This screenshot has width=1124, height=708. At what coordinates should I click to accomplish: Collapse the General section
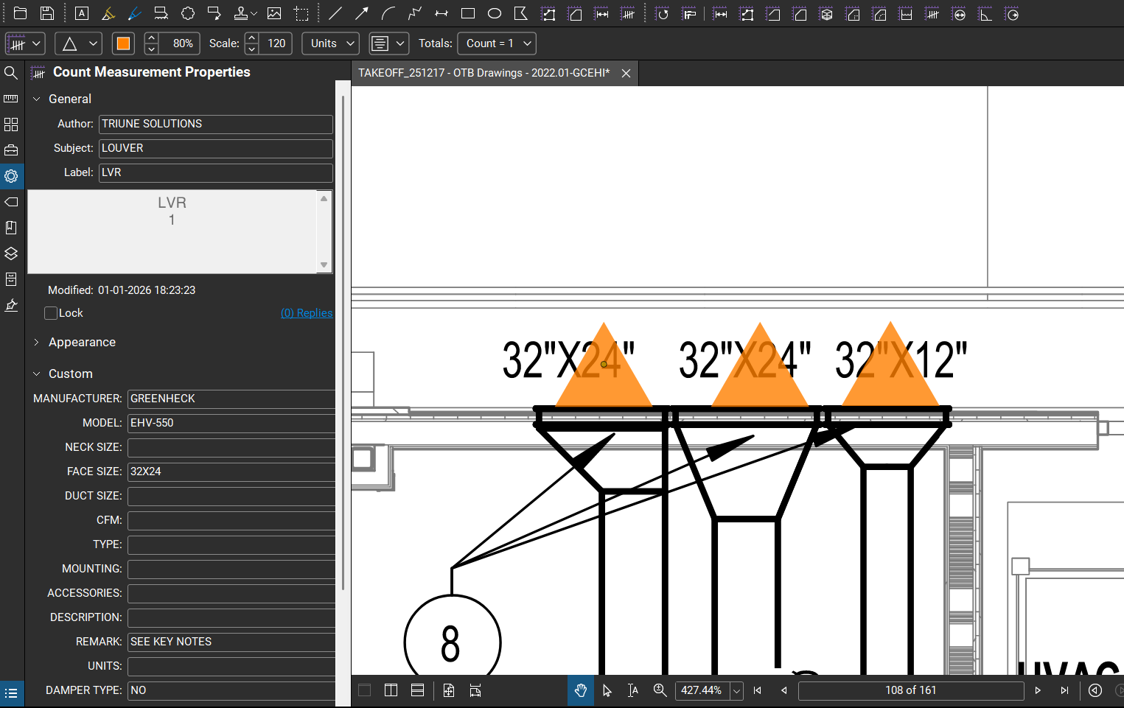point(37,99)
